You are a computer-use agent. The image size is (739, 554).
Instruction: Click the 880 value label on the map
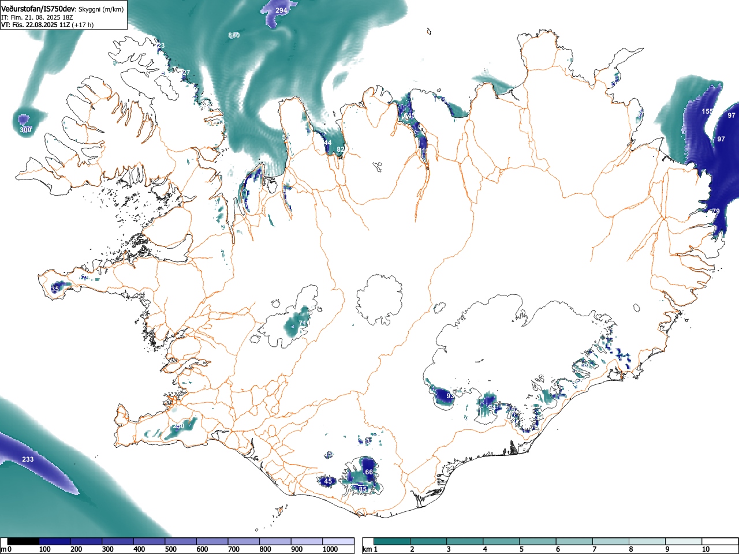coord(234,35)
